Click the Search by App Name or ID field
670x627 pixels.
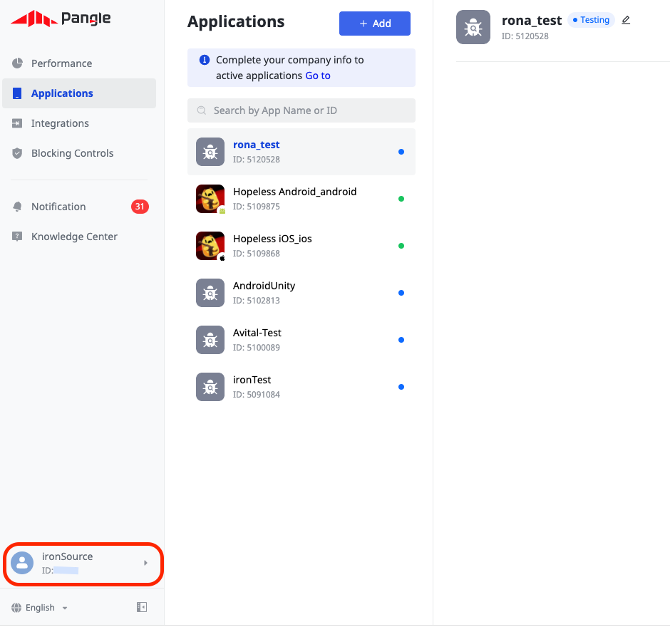pos(301,110)
